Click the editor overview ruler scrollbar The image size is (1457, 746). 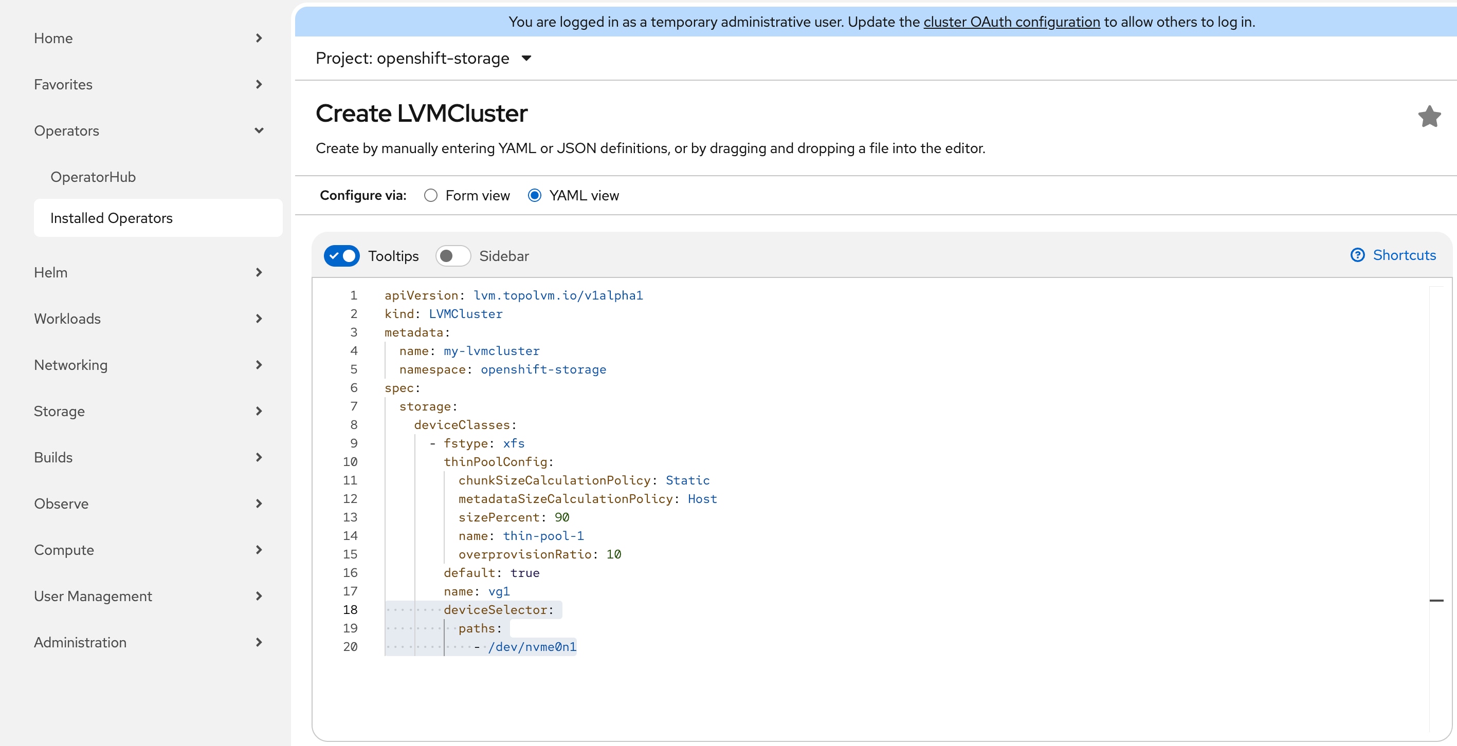click(x=1436, y=509)
